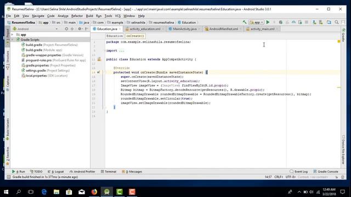Switch to activity_education.xml tab
The image size is (351, 197).
coord(145,29)
